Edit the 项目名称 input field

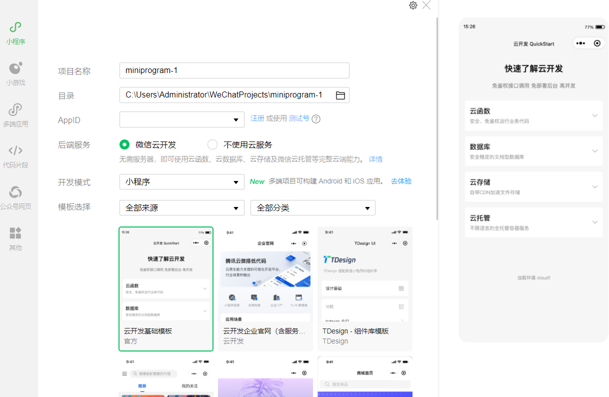[234, 70]
